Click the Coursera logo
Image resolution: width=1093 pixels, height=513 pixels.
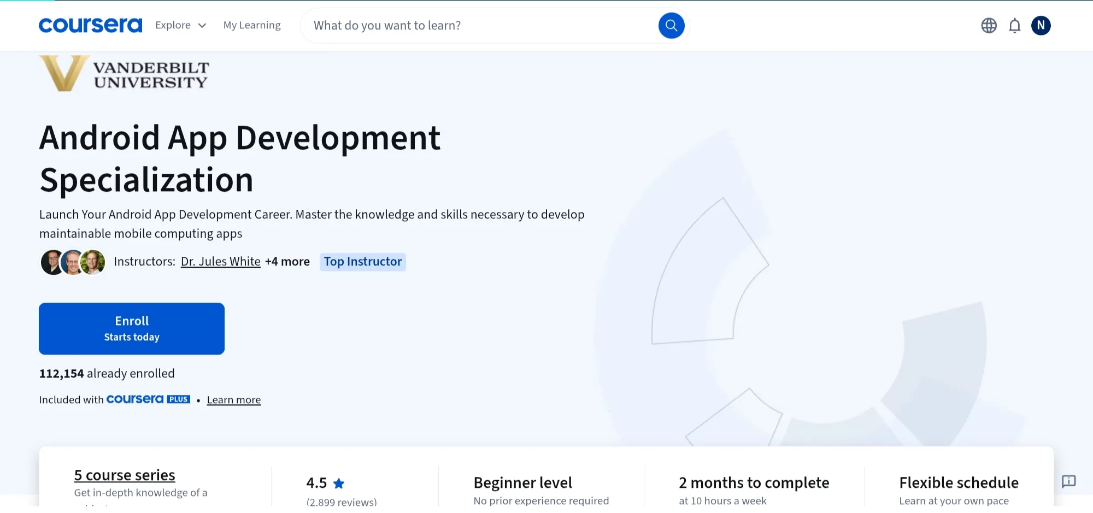coord(90,25)
